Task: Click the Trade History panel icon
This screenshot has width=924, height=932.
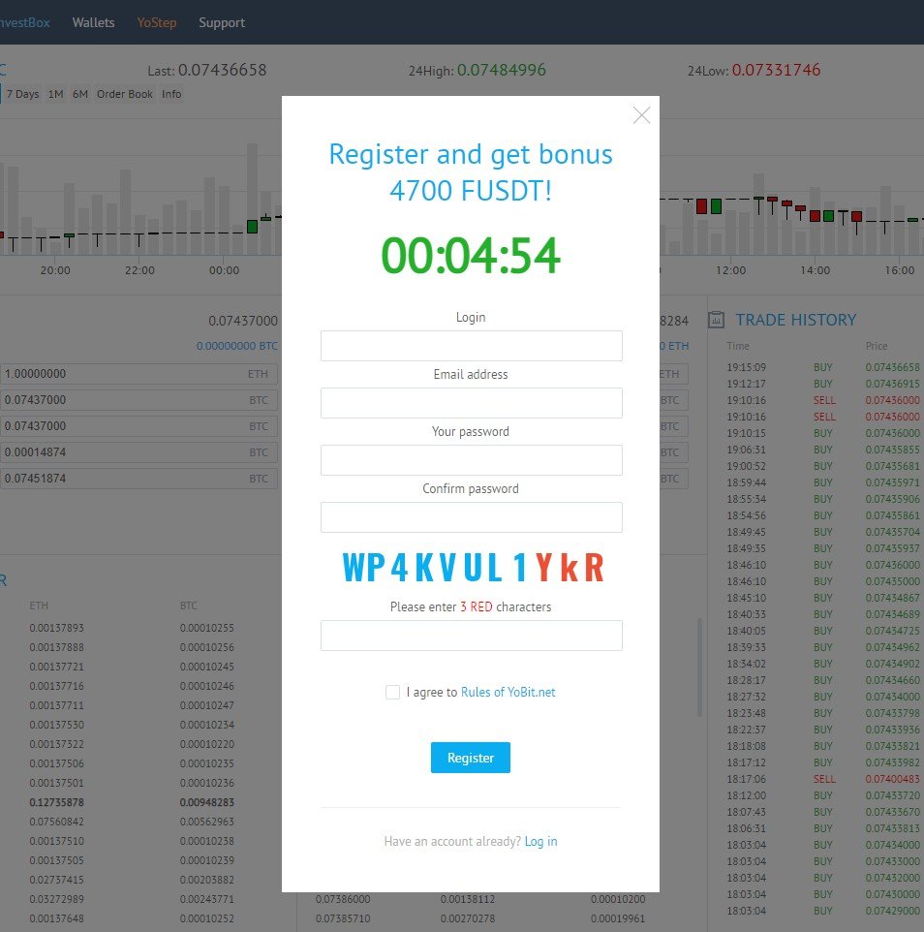Action: (716, 320)
